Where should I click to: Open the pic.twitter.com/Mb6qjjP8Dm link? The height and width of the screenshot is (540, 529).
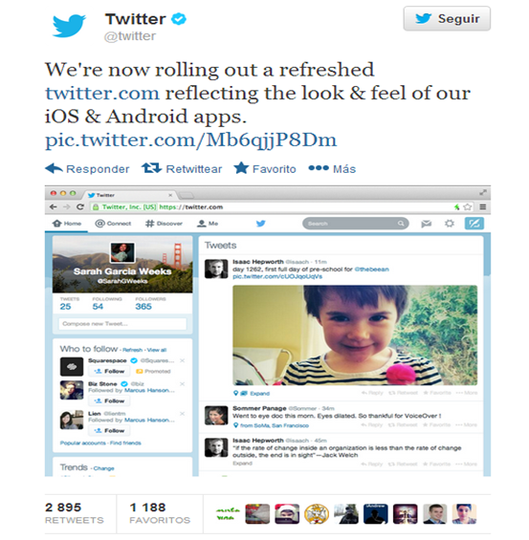pyautogui.click(x=191, y=140)
